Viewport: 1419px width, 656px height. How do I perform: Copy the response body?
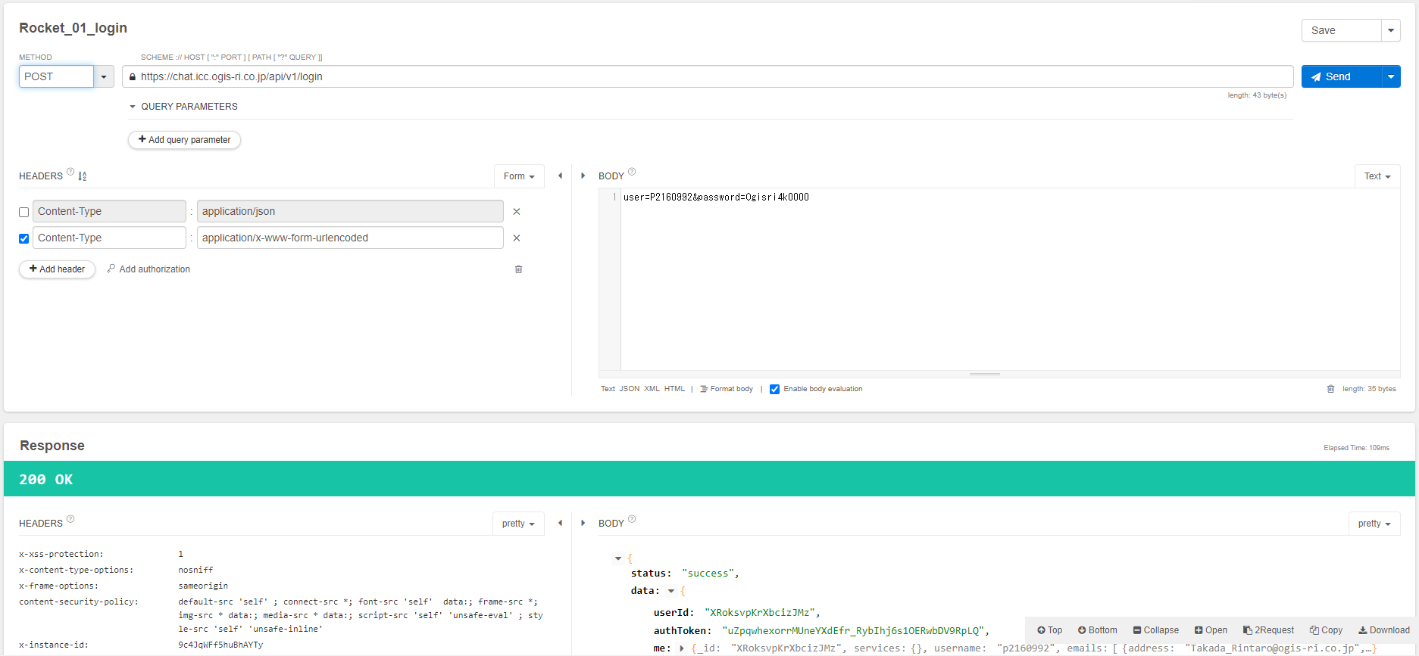coord(1326,630)
